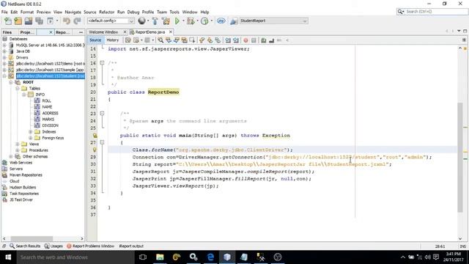The image size is (469, 264).
Task: Select the History view button
Action: click(x=113, y=40)
